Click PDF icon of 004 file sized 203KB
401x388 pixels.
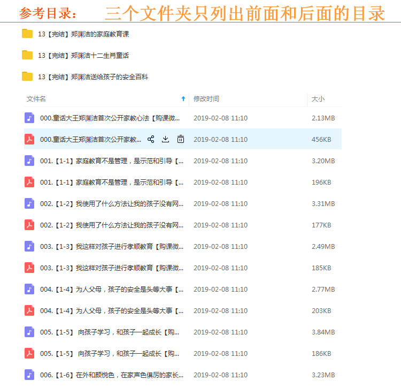click(x=29, y=310)
